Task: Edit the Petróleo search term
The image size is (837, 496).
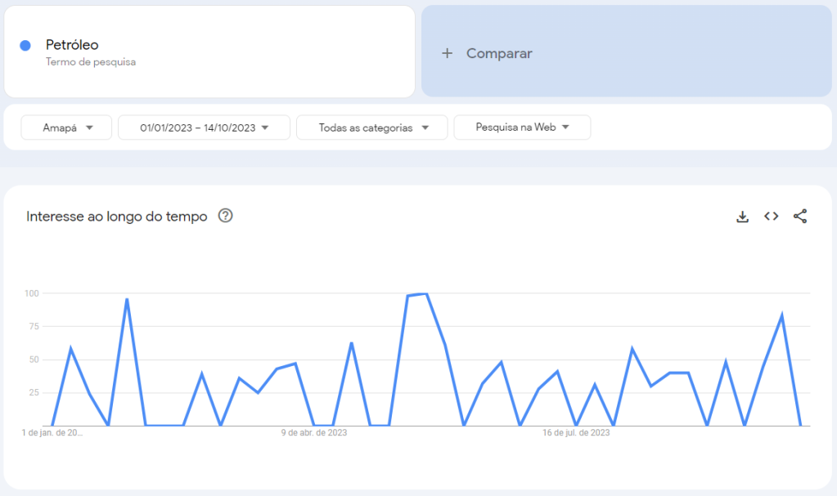Action: point(72,45)
